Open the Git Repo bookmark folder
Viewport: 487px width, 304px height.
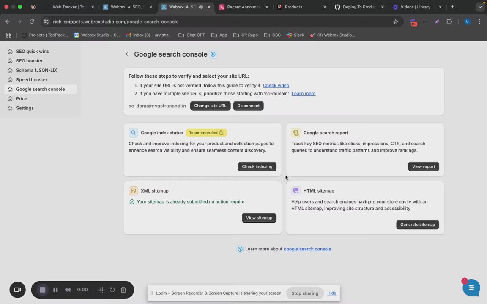coord(245,35)
